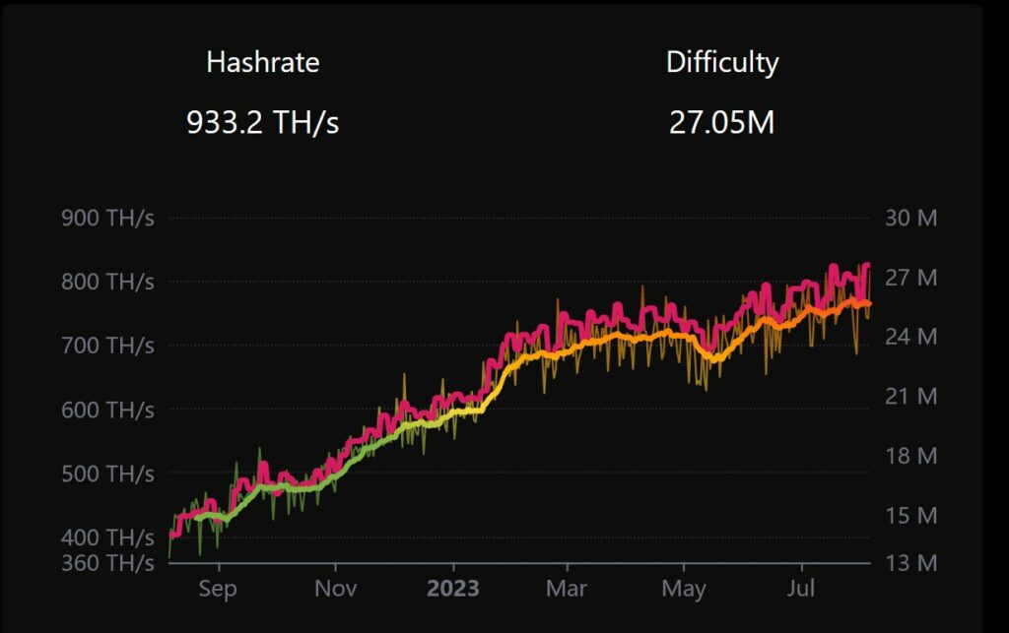Click the 13 M difficulty axis label
The width and height of the screenshot is (1009, 633).
911,562
